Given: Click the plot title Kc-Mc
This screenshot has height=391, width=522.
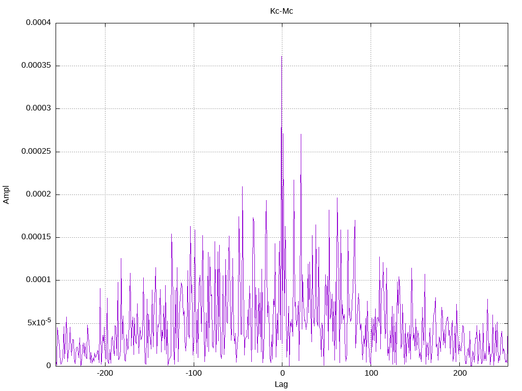Looking at the screenshot, I should pyautogui.click(x=281, y=11).
